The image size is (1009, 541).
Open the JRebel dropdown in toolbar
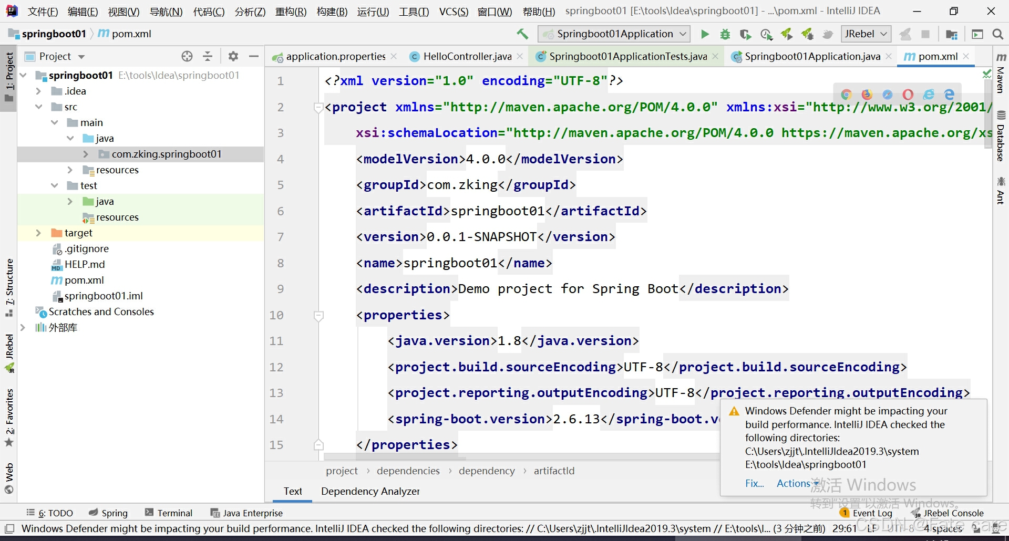pos(866,34)
